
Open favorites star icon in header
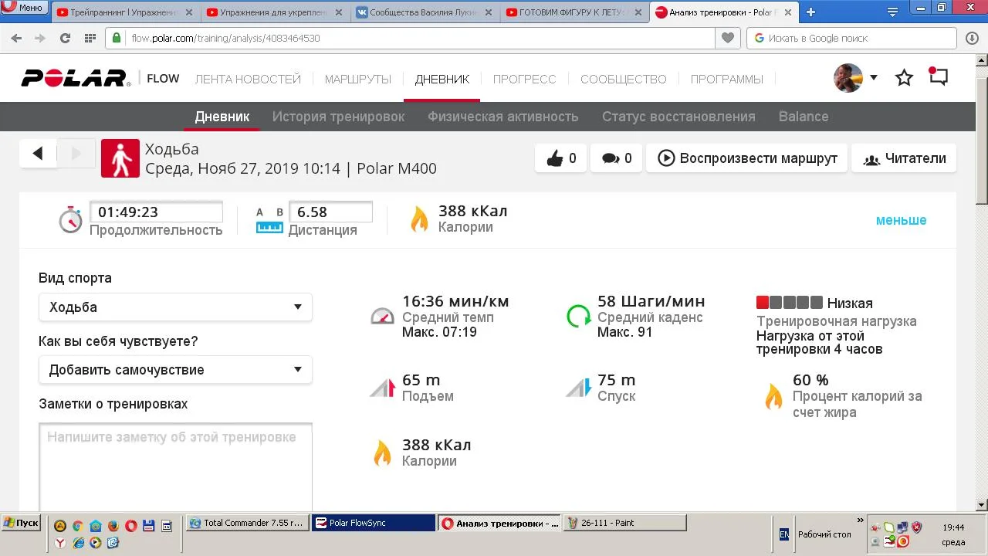(904, 78)
